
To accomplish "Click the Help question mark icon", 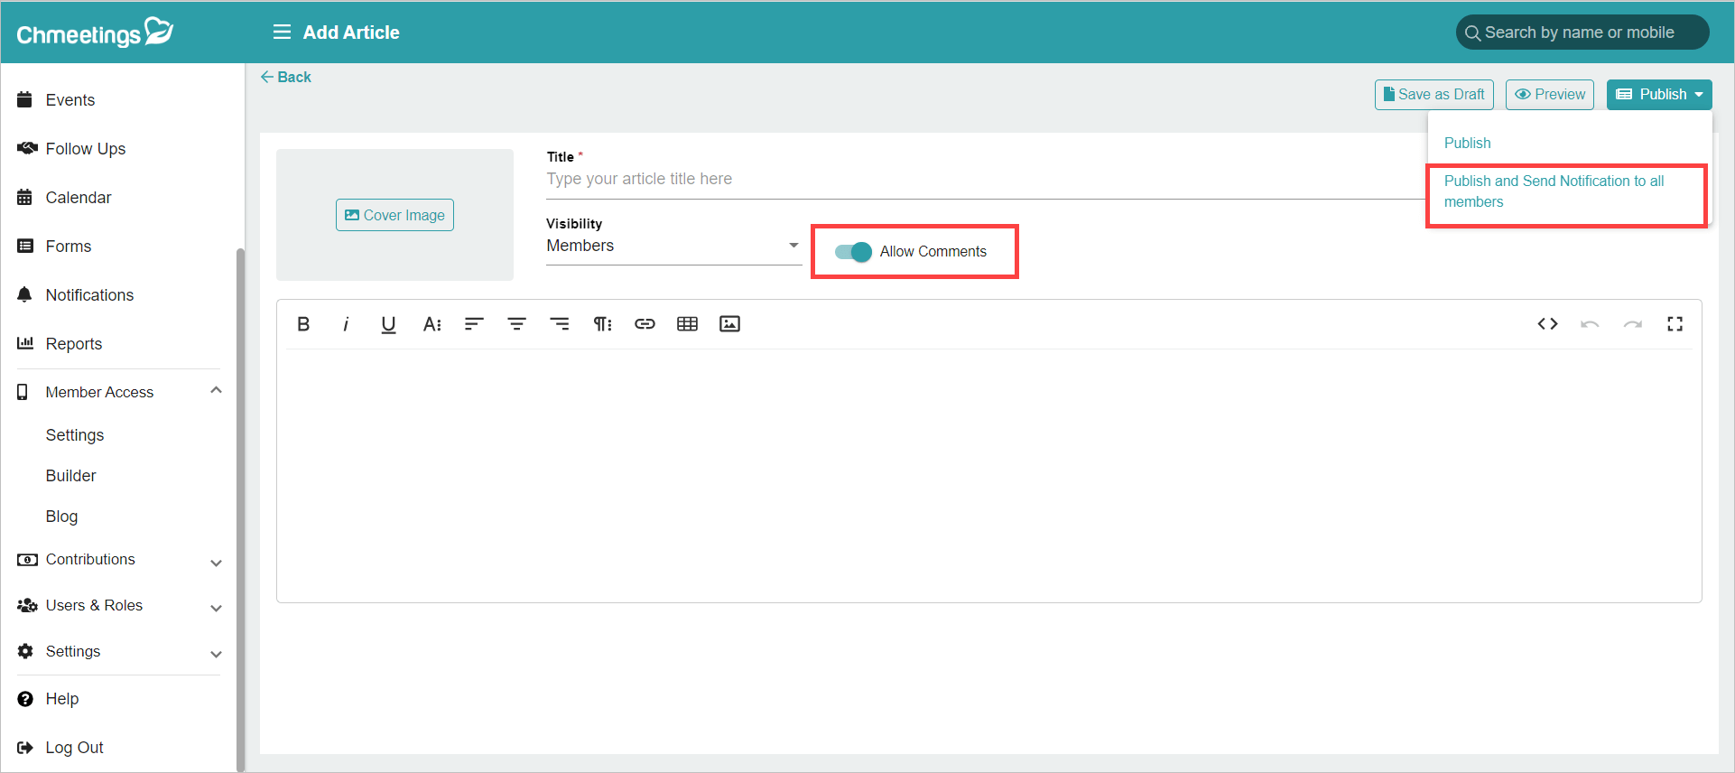I will coord(25,699).
